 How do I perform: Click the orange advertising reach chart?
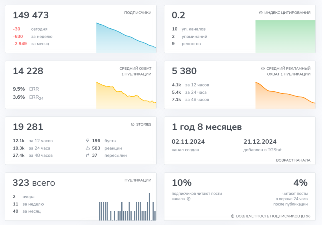tap(285, 95)
